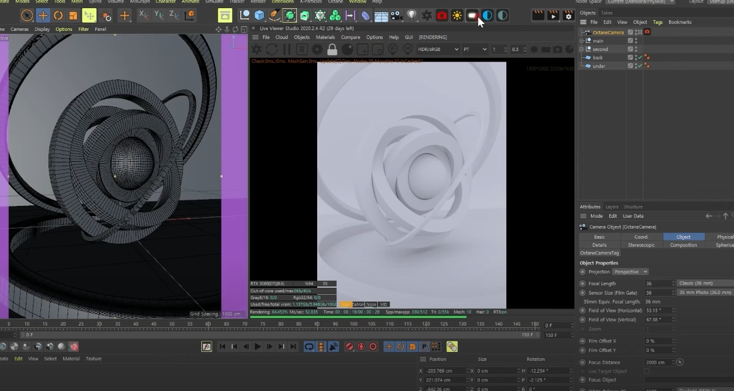Activate the Scale tool in top toolbar
The width and height of the screenshot is (734, 391).
[x=73, y=15]
